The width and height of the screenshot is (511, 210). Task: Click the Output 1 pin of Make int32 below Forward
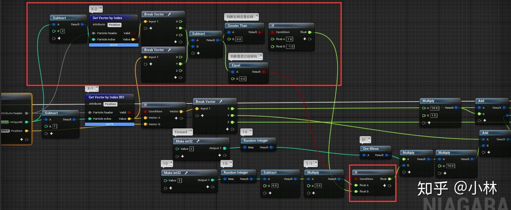pyautogui.click(x=224, y=148)
